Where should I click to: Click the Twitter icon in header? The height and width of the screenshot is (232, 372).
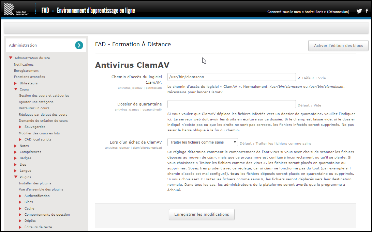[359, 11]
